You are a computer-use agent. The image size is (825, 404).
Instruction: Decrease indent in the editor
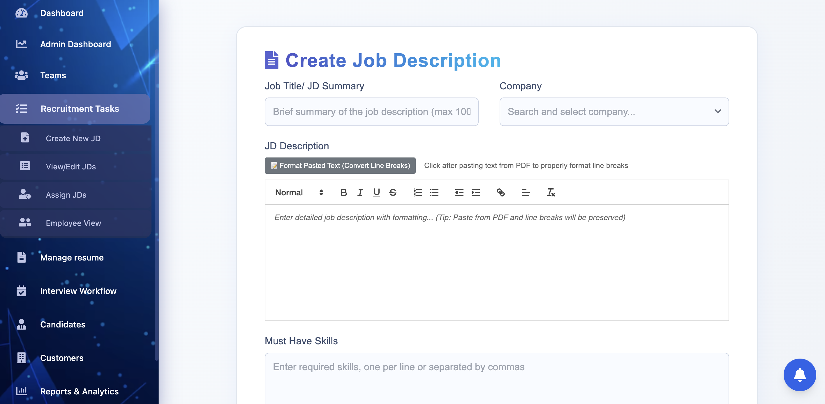(x=459, y=192)
